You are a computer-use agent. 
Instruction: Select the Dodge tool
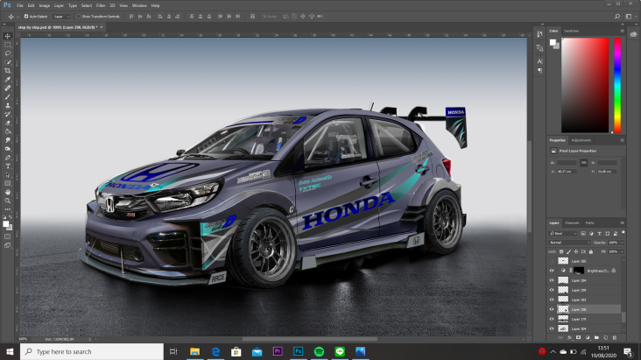(7, 149)
